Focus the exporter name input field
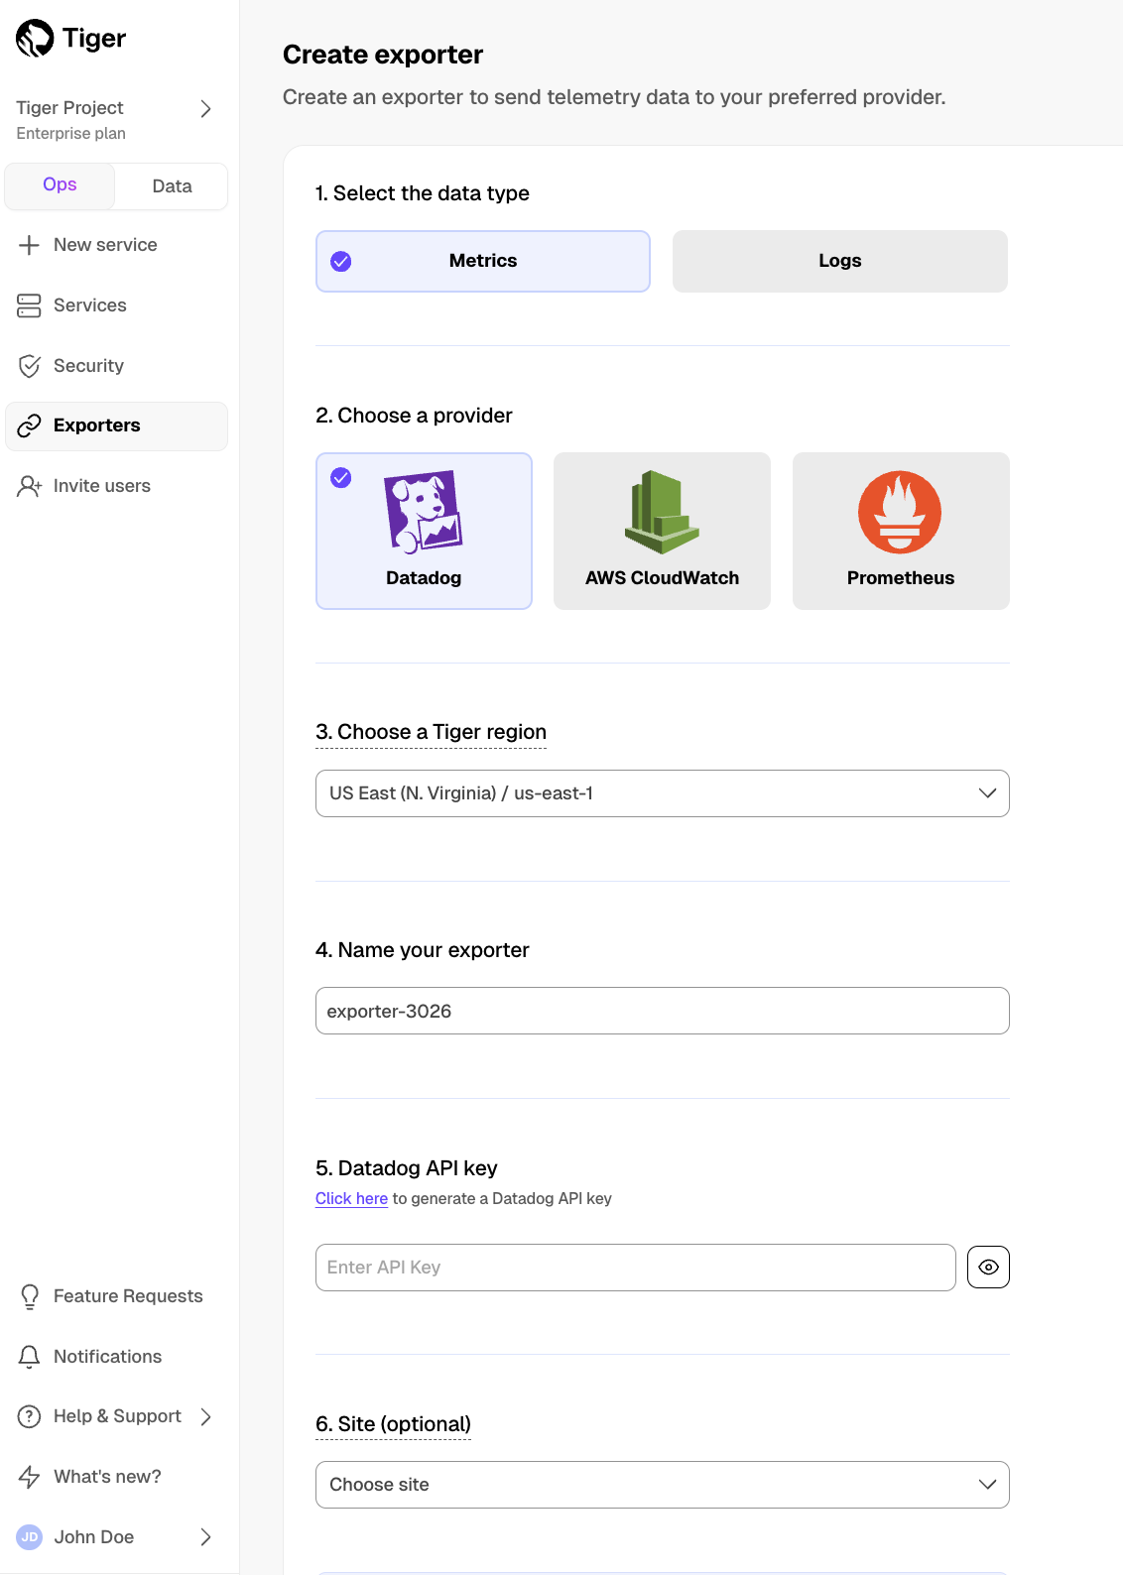 [663, 1011]
